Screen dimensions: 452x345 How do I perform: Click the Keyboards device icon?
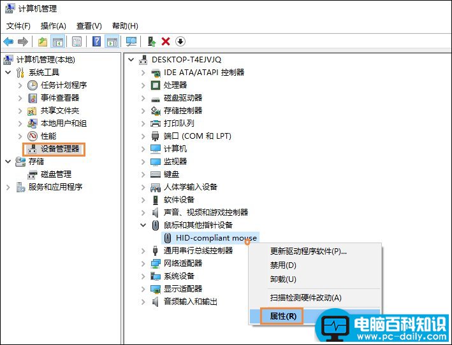156,174
